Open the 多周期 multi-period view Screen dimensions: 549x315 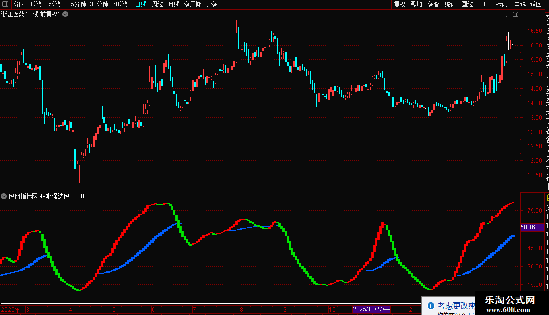pos(192,4)
